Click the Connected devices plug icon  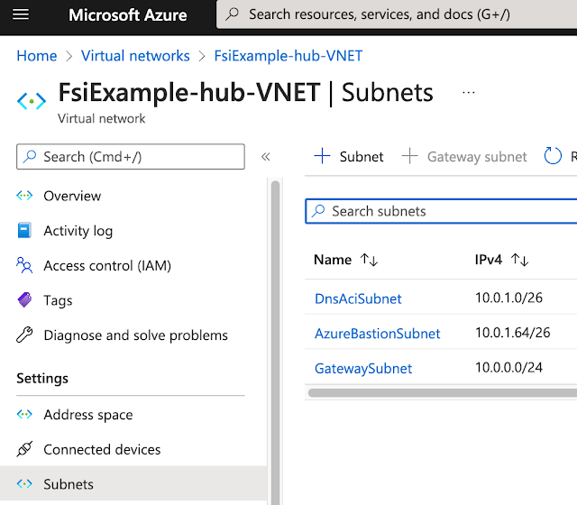pyautogui.click(x=24, y=449)
